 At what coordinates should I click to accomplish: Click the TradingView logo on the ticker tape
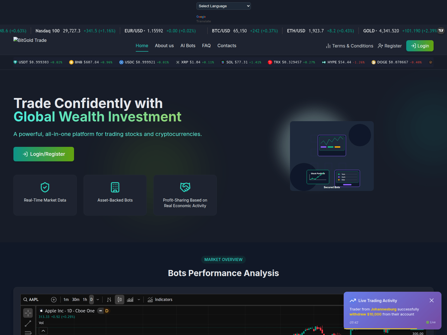tap(441, 31)
